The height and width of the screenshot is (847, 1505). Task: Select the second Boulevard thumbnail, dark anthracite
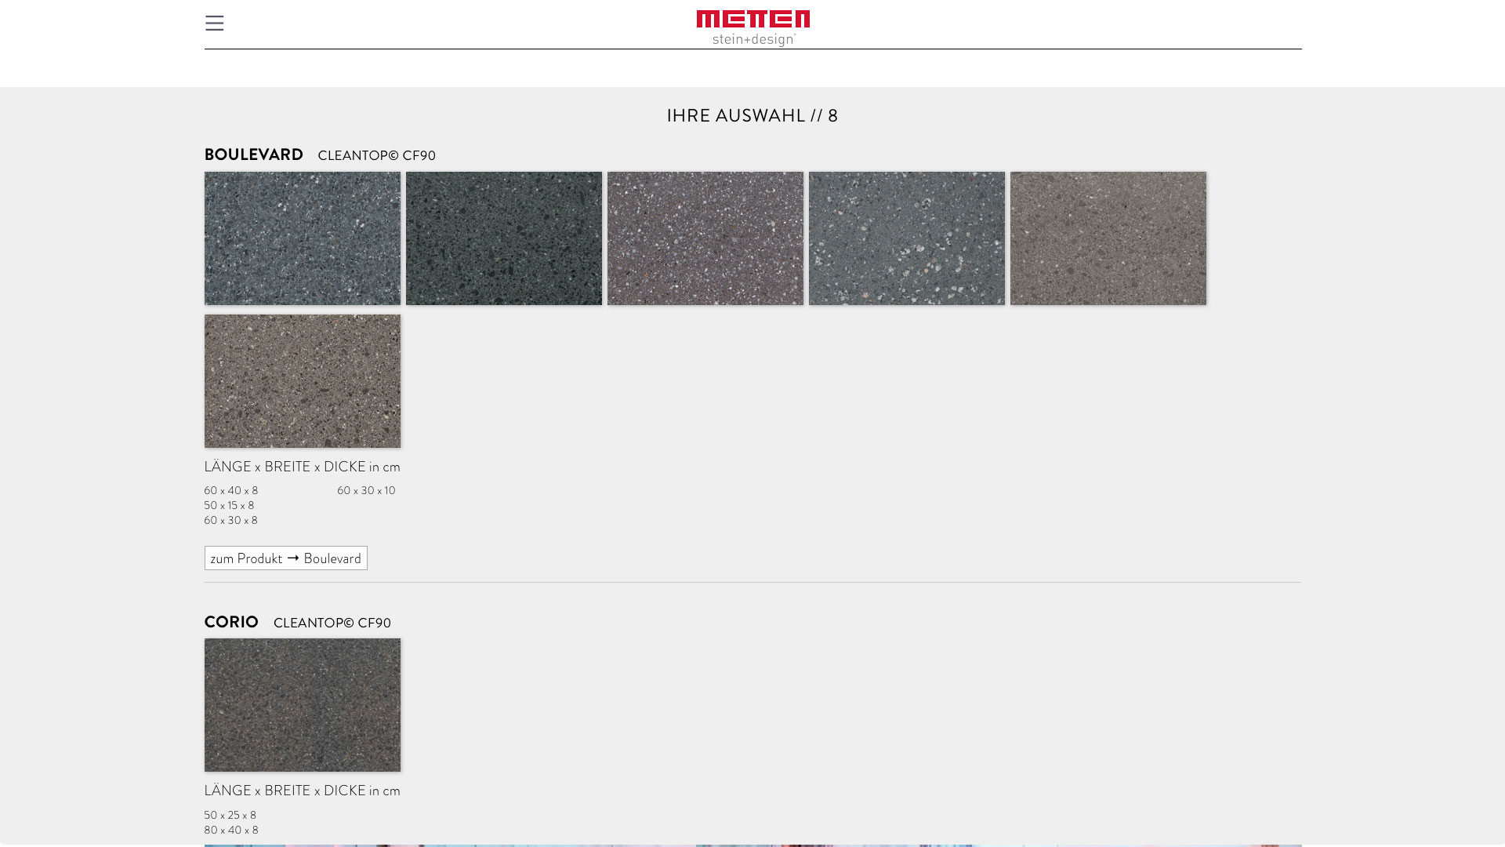click(x=504, y=238)
